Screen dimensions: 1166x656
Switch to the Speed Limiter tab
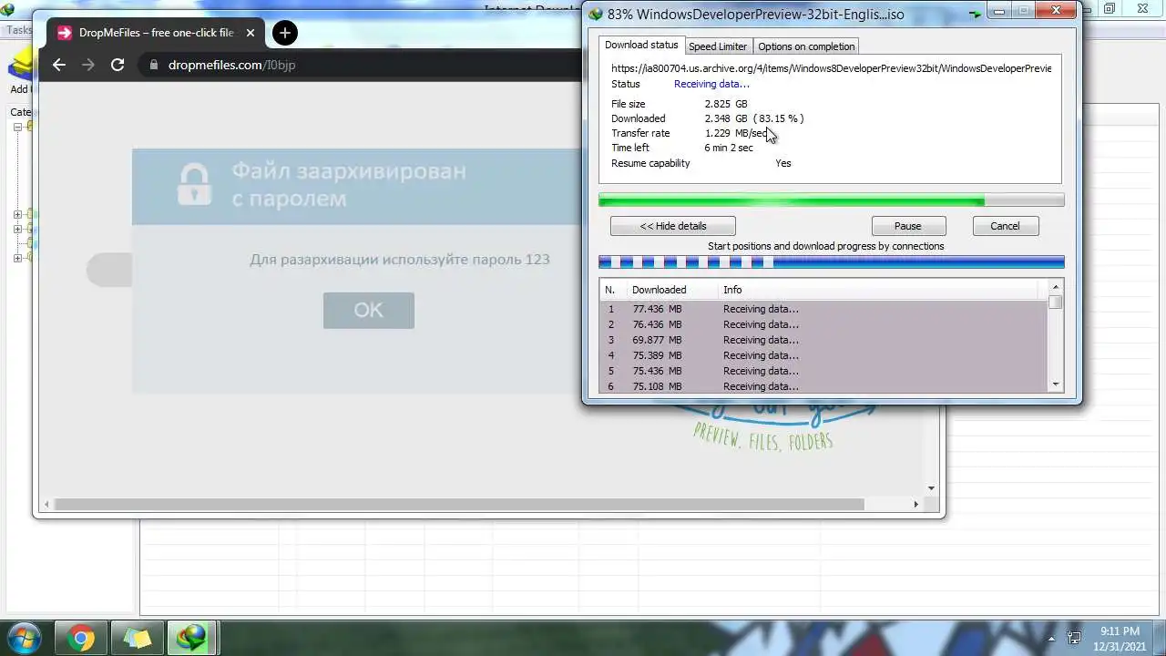(x=718, y=46)
